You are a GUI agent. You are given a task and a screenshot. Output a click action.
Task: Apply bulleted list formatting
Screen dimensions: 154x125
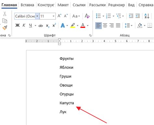pos(98,16)
